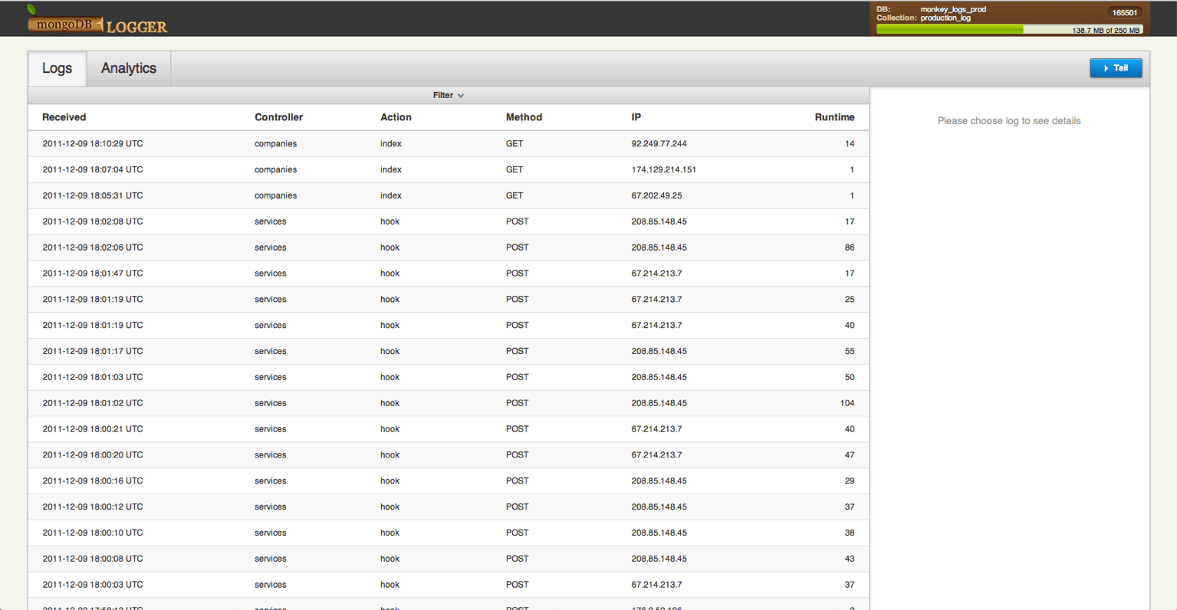Click the mongoDB Logger logo
The image size is (1177, 610).
(x=97, y=21)
